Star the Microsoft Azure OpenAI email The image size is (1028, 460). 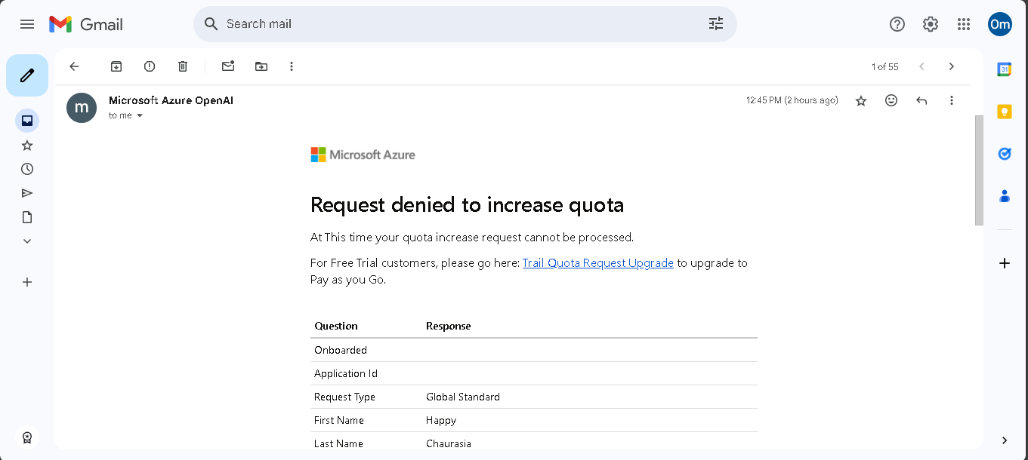pos(861,100)
